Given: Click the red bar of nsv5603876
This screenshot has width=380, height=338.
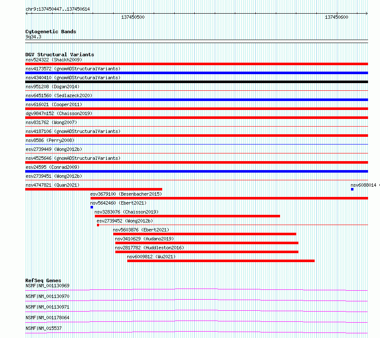Looking at the screenshot, I should pos(205,234).
